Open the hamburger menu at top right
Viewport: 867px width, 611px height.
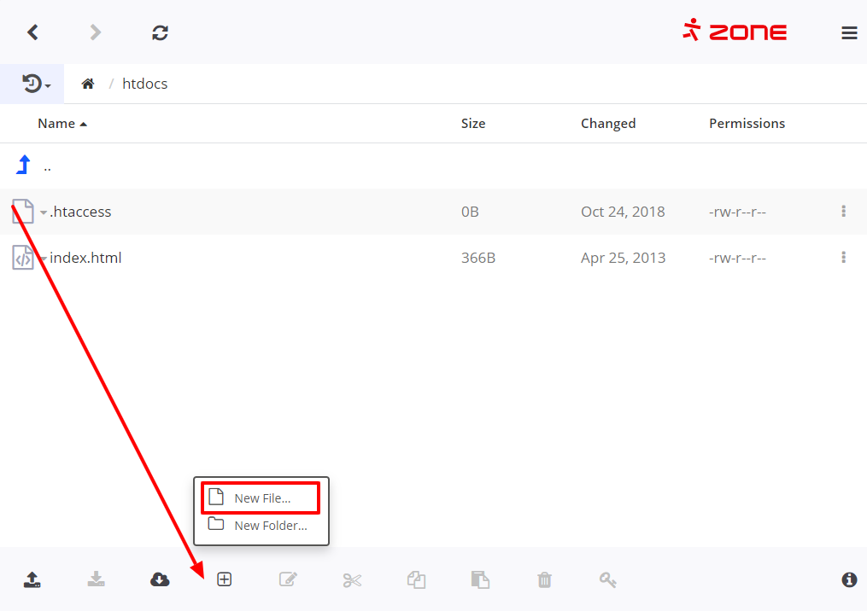849,33
